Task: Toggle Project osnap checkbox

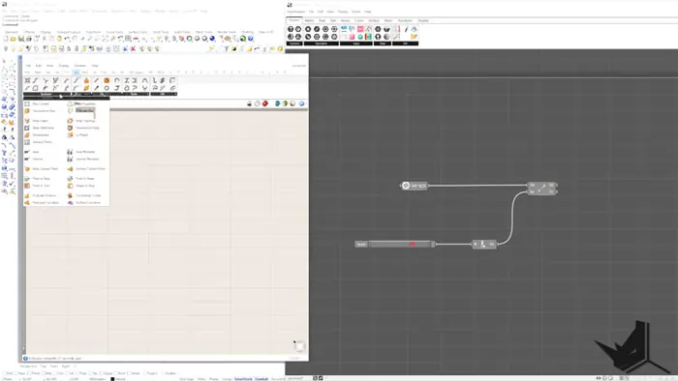Action: pyautogui.click(x=145, y=373)
